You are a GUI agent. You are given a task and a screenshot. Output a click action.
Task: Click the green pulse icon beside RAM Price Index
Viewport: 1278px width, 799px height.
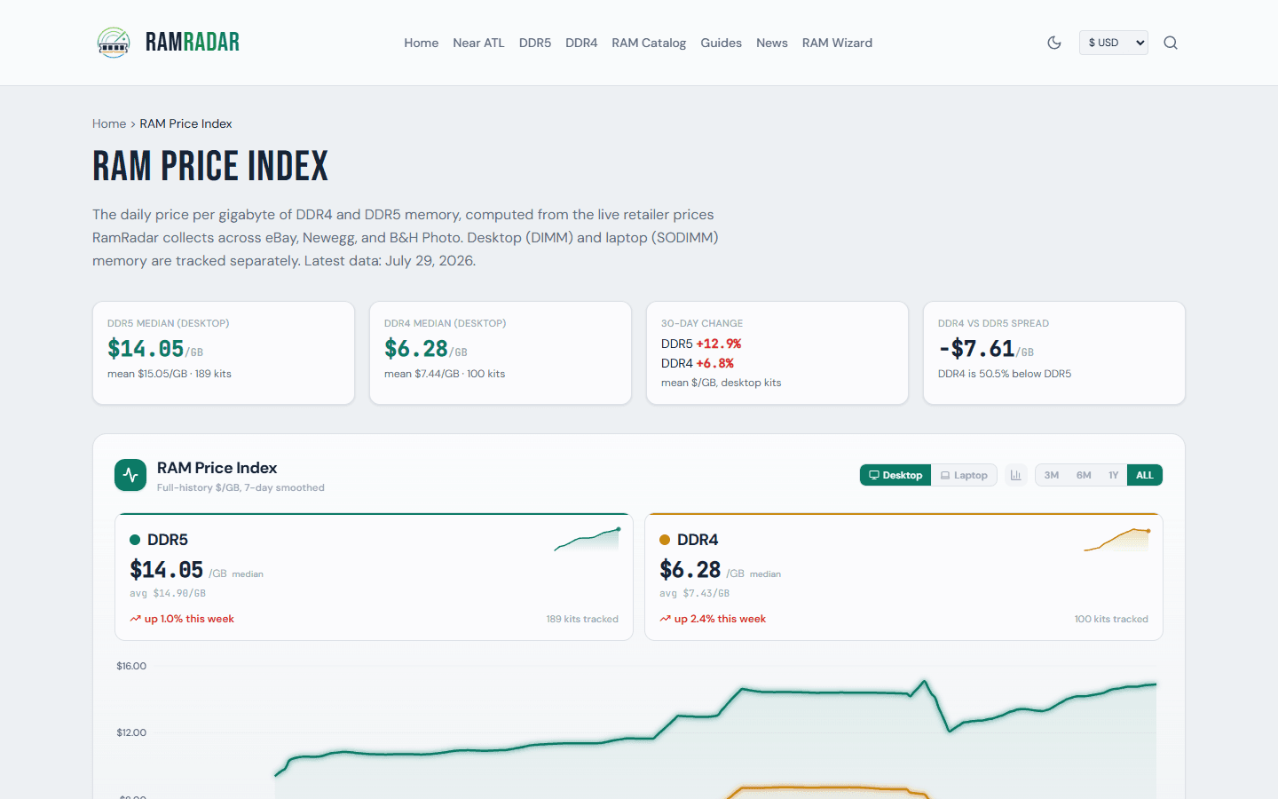pos(130,475)
